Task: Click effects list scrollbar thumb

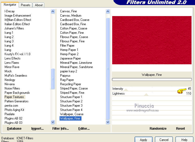Action: point(108,69)
